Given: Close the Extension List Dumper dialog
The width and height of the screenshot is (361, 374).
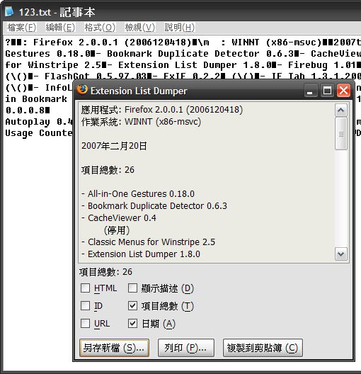Looking at the screenshot, I should click(x=343, y=91).
